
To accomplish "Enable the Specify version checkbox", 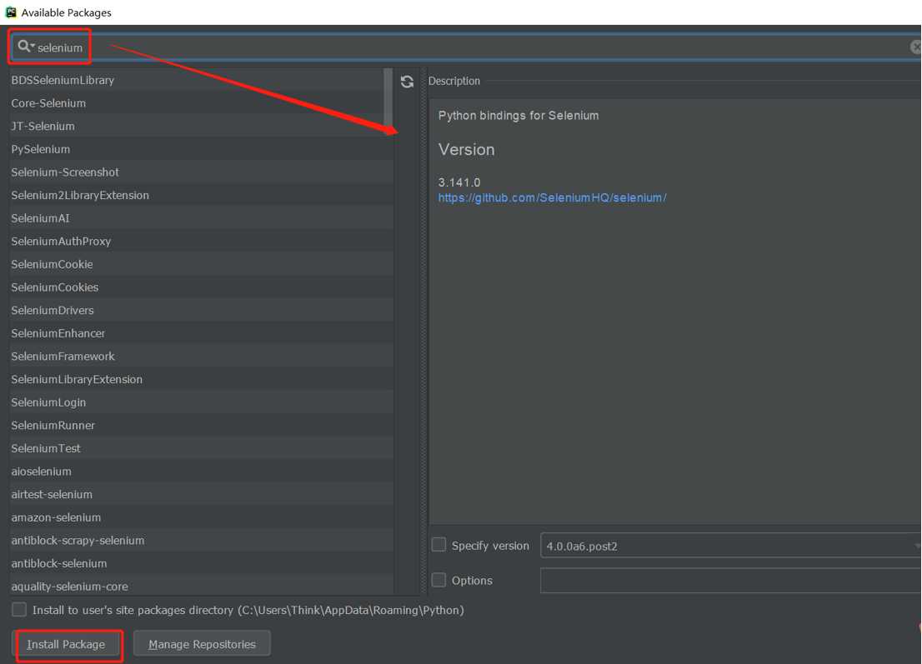I will click(438, 545).
